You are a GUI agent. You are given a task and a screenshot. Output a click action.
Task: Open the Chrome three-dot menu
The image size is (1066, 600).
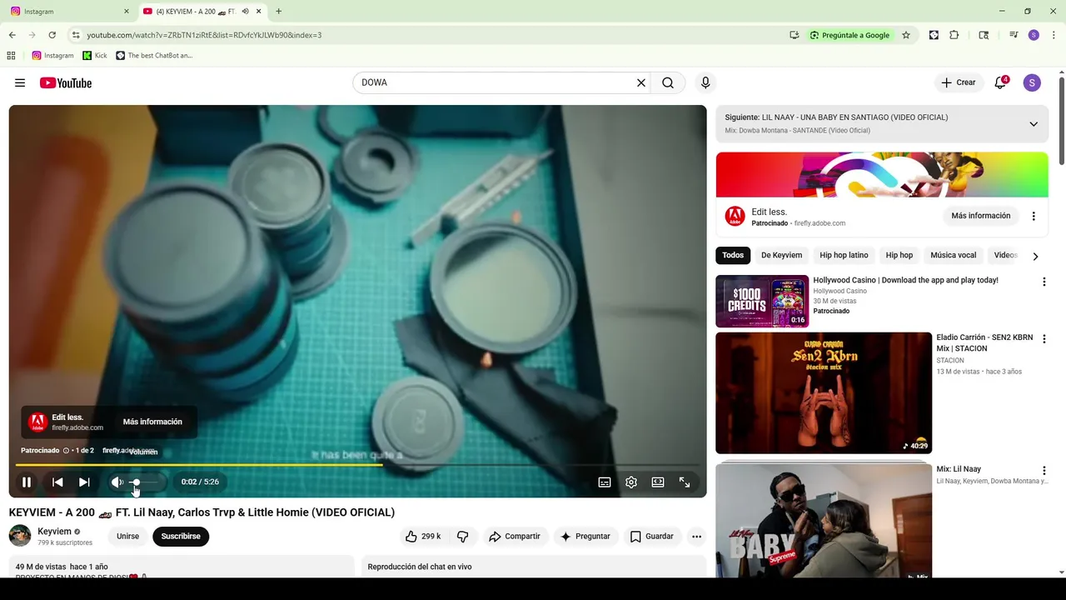click(x=1054, y=35)
